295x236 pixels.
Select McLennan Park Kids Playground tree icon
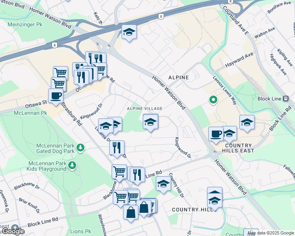click(72, 166)
